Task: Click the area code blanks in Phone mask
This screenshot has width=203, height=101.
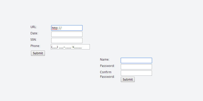Action: click(55, 47)
